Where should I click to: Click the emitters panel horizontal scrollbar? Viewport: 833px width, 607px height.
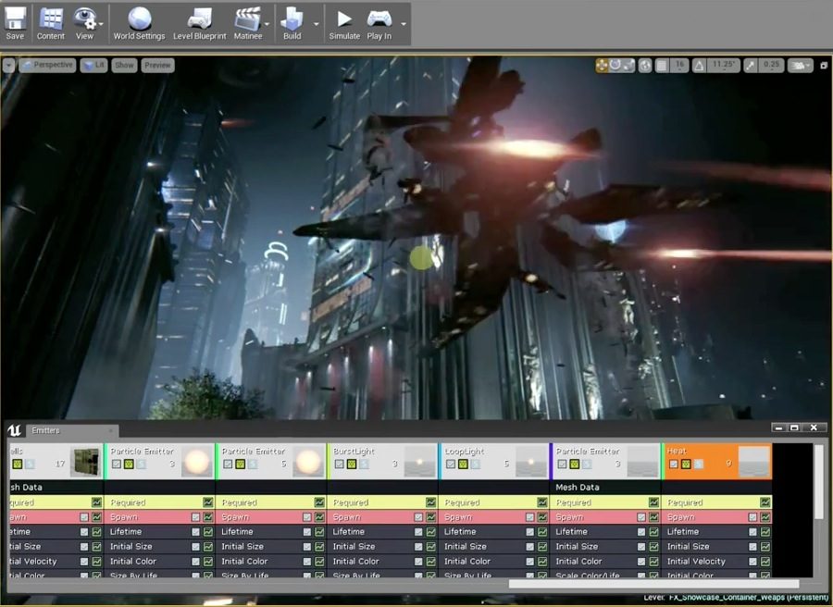click(655, 584)
